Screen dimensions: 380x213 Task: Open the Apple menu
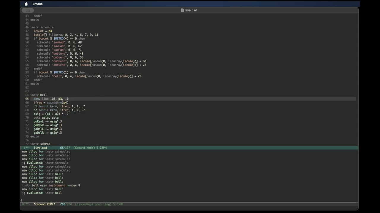point(26,4)
